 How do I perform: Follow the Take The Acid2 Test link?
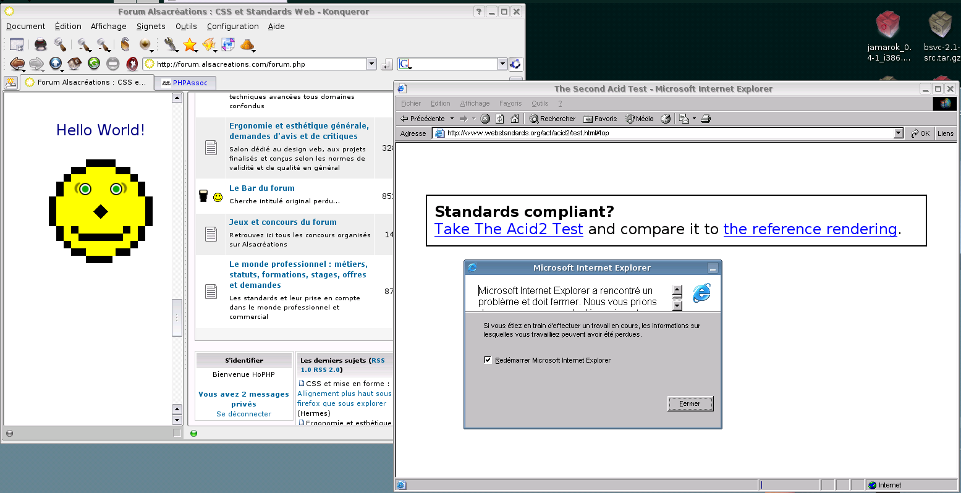509,229
